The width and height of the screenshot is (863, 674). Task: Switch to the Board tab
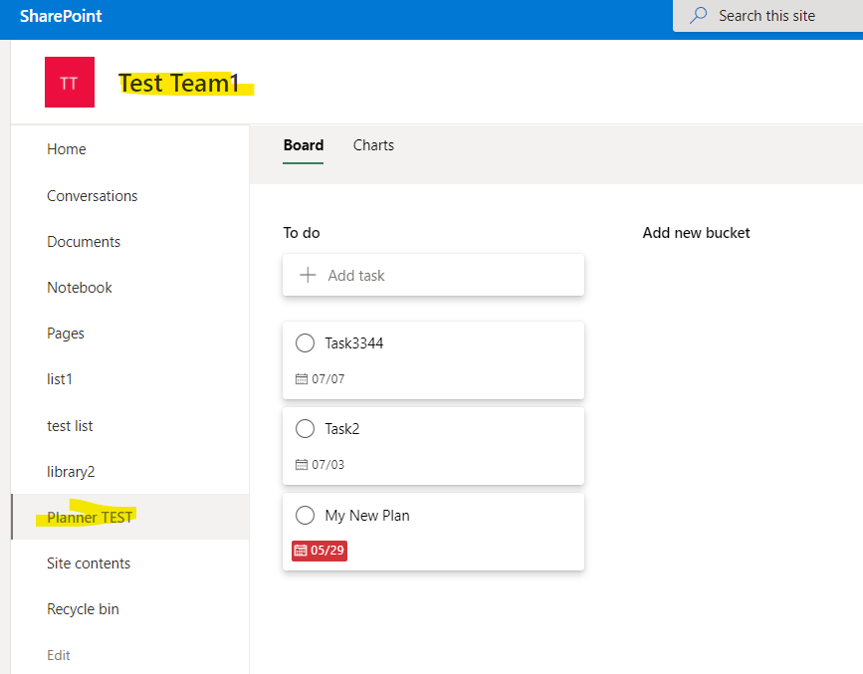(x=304, y=145)
